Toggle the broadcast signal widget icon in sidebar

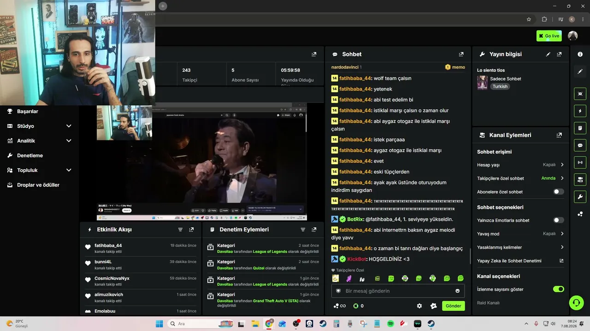point(580,162)
